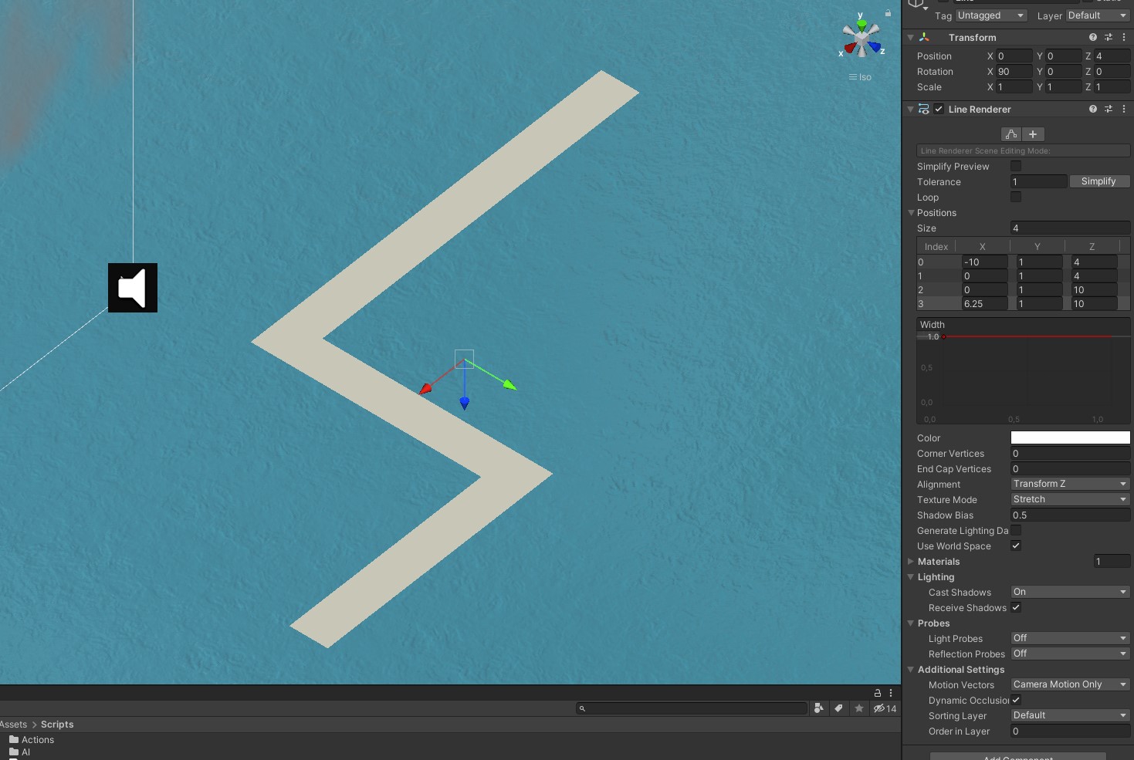Screen dimensions: 1134x760
Task: Click the white Color gradient field
Action: pyautogui.click(x=1070, y=437)
